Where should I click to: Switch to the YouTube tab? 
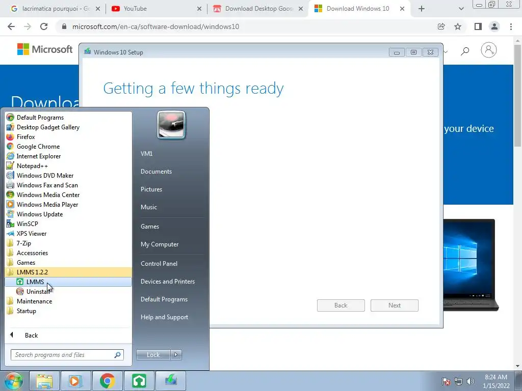tap(156, 9)
